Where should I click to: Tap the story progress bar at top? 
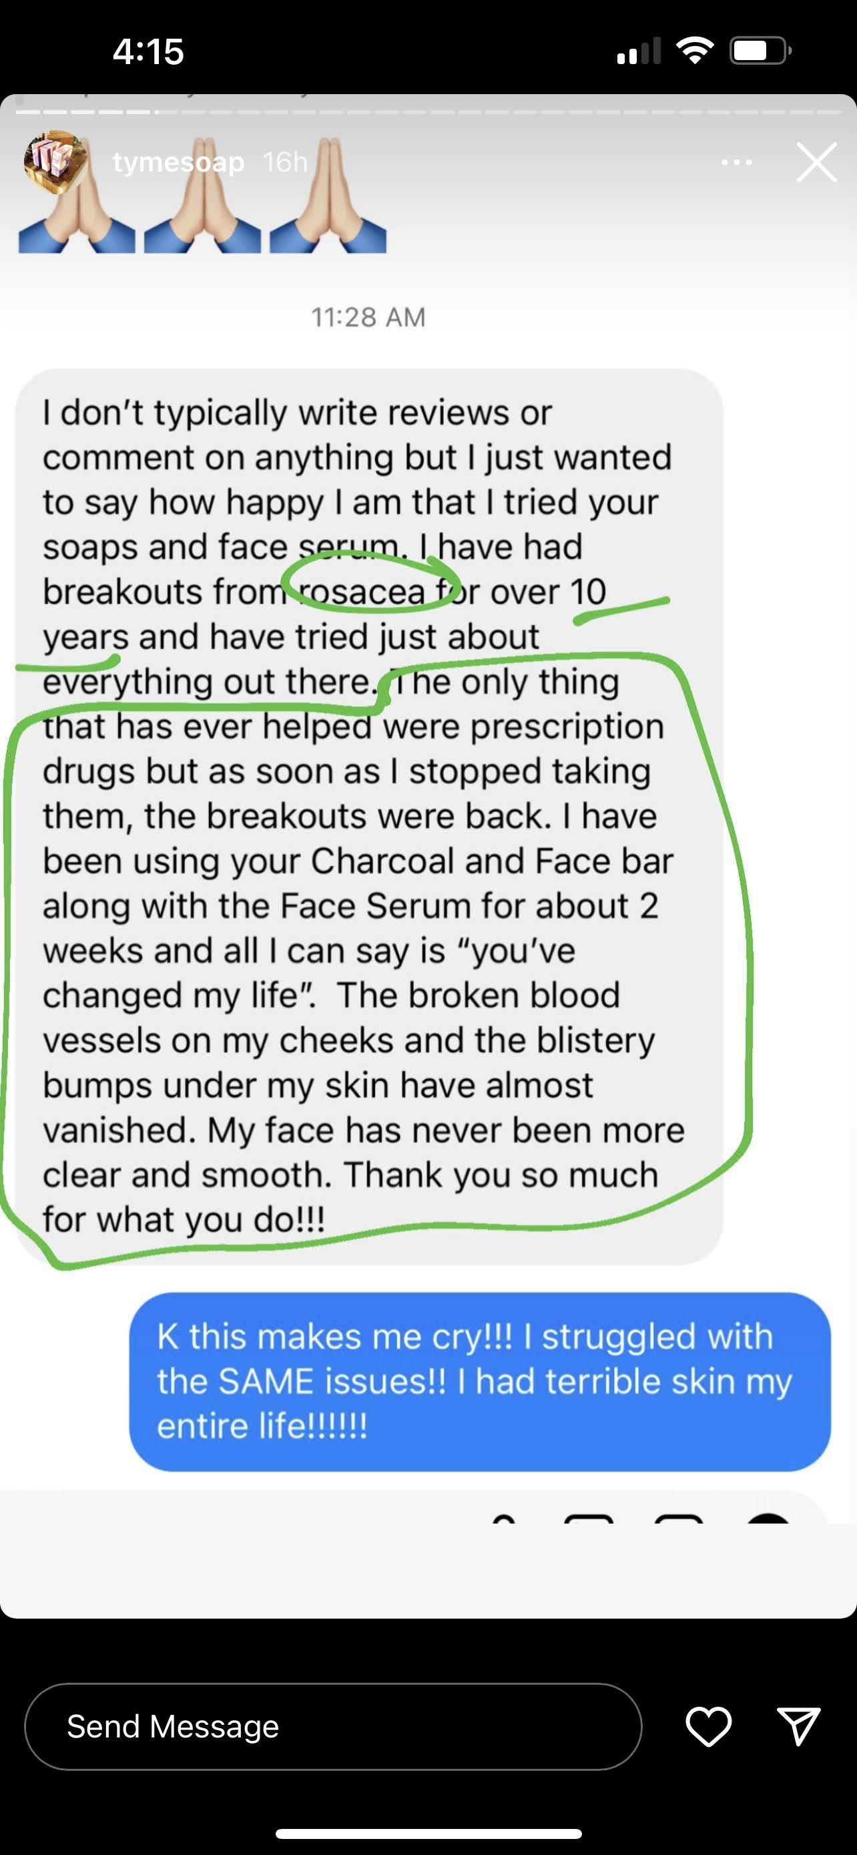pyautogui.click(x=428, y=112)
